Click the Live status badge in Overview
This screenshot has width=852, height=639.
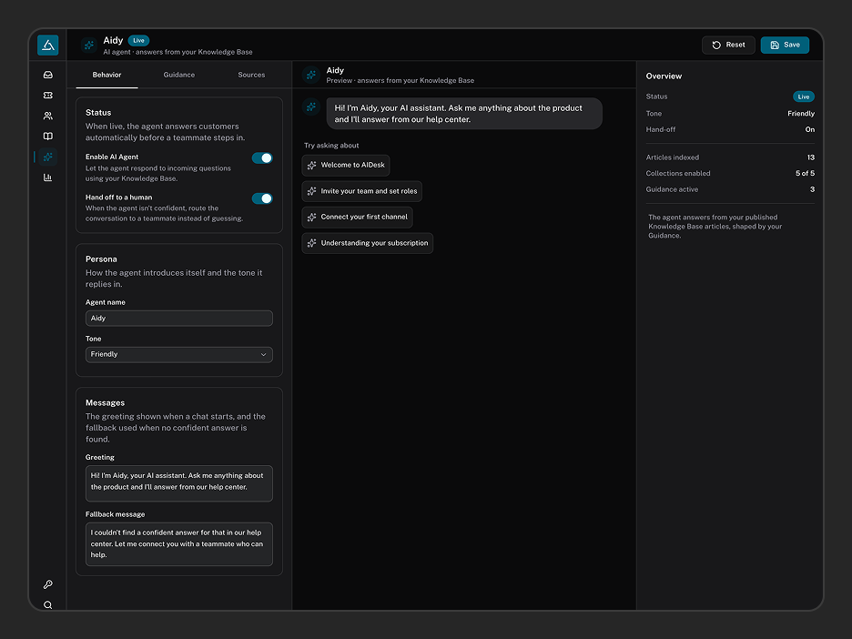pos(804,96)
